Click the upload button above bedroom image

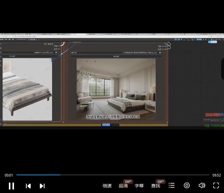tap(116, 56)
